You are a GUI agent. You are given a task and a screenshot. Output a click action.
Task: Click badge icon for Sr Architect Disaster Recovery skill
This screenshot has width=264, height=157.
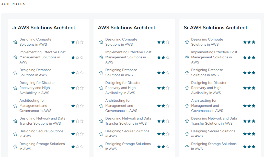[187, 88]
